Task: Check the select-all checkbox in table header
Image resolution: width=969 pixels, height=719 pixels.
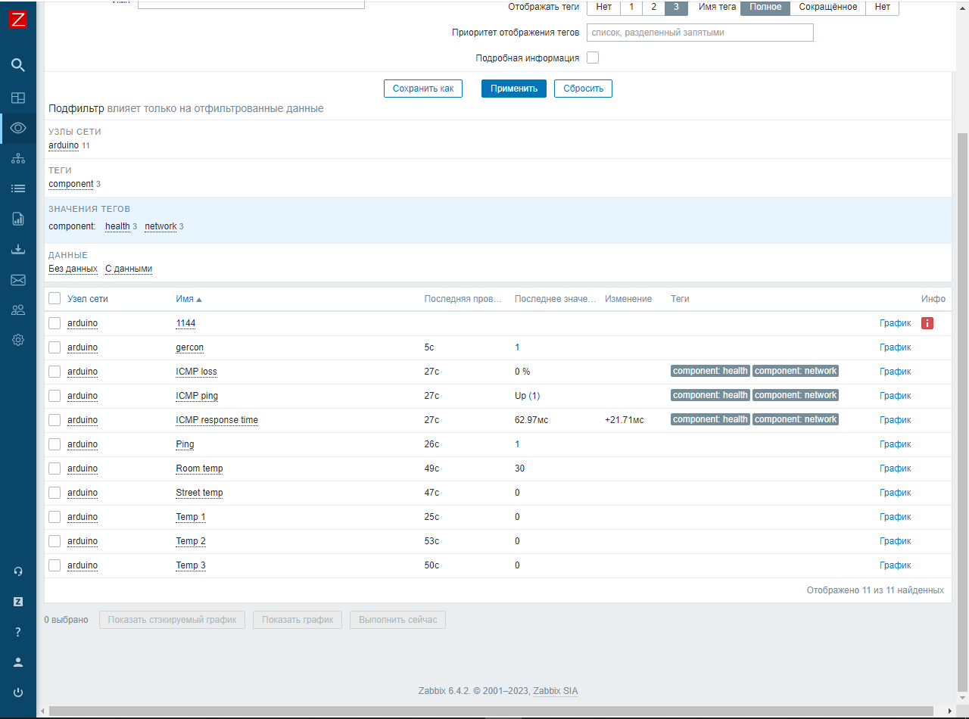Action: click(x=54, y=298)
